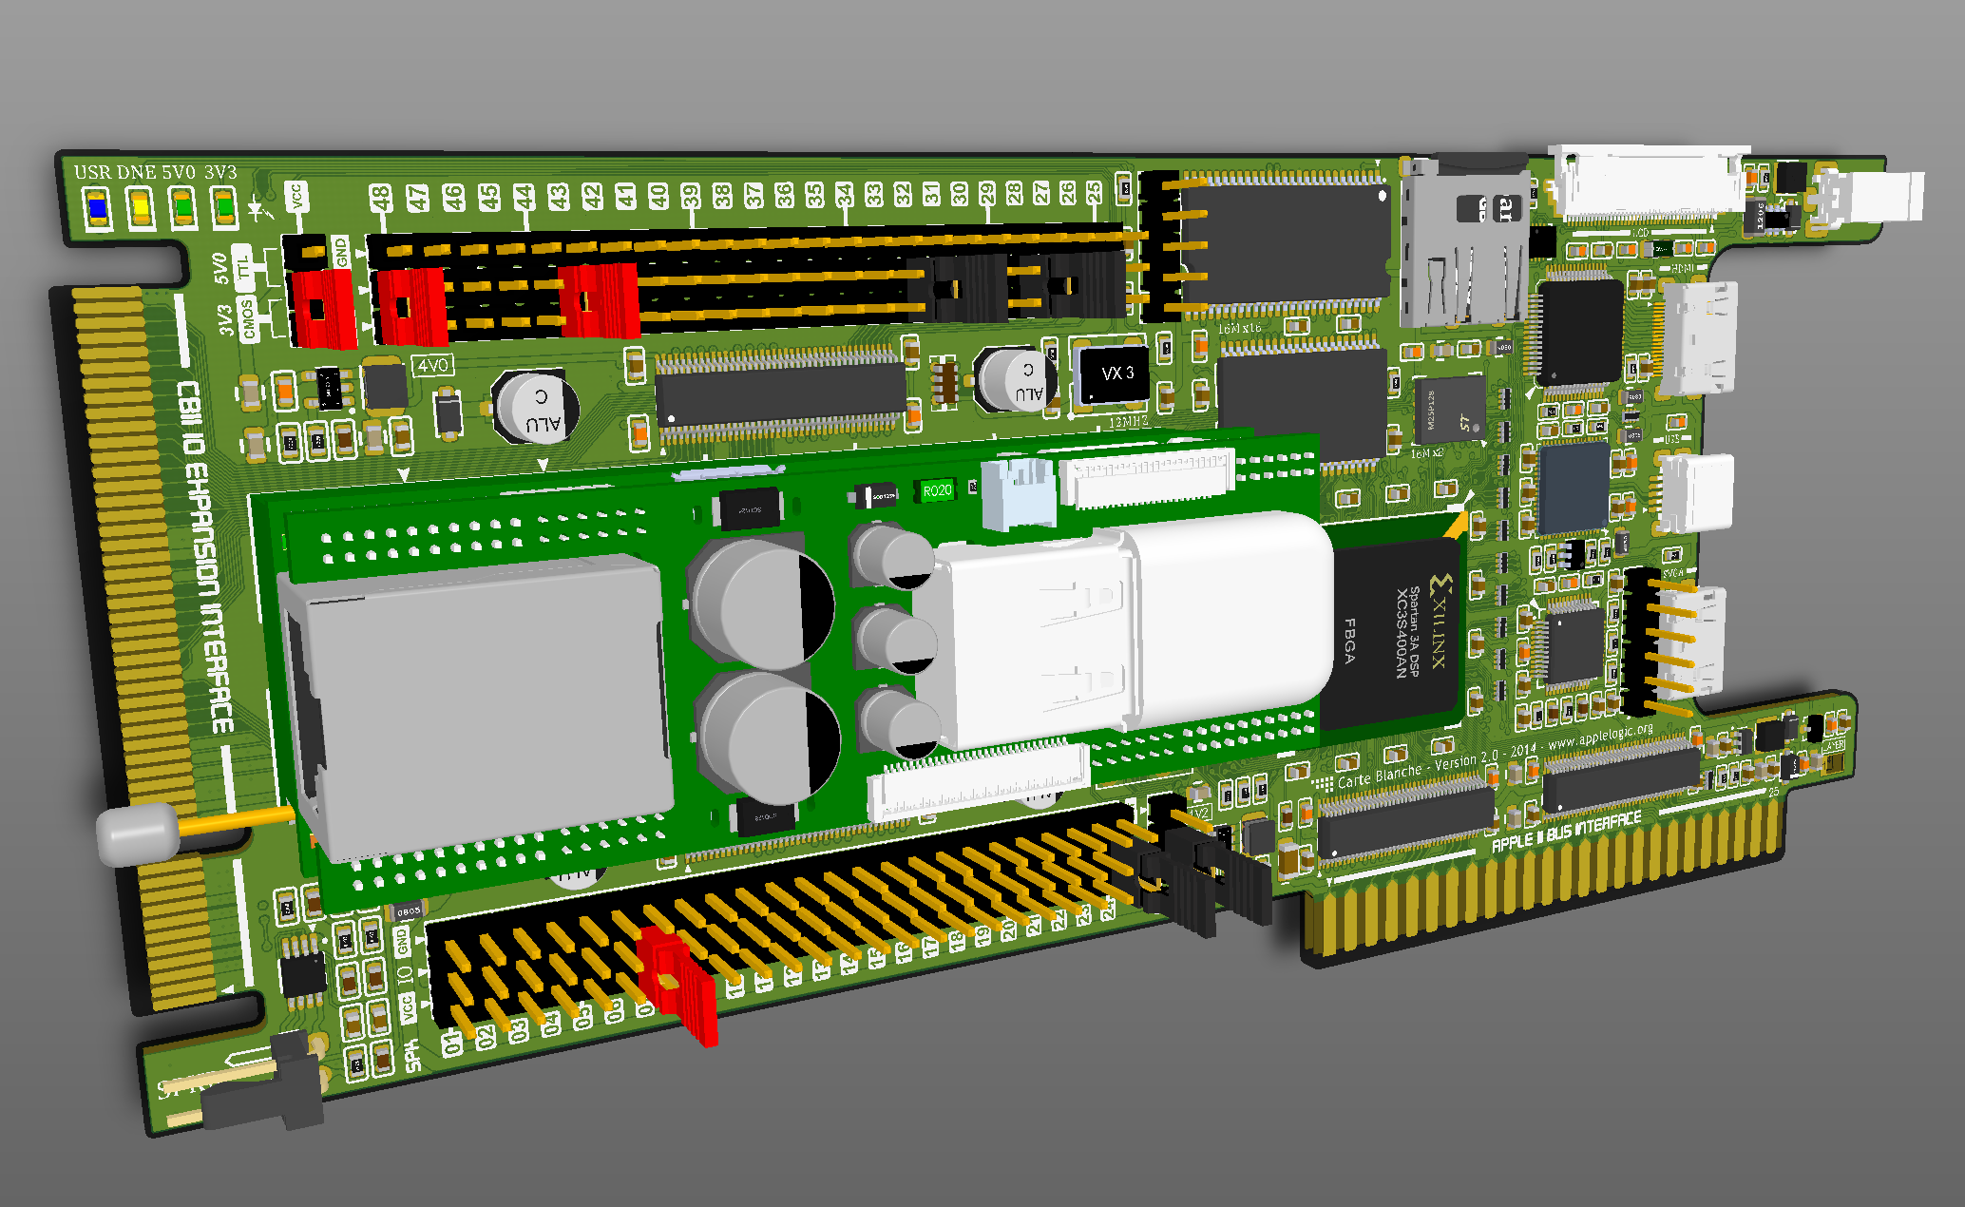The height and width of the screenshot is (1207, 1965).
Task: Select the yellow DNE LED
Action: pyautogui.click(x=141, y=208)
